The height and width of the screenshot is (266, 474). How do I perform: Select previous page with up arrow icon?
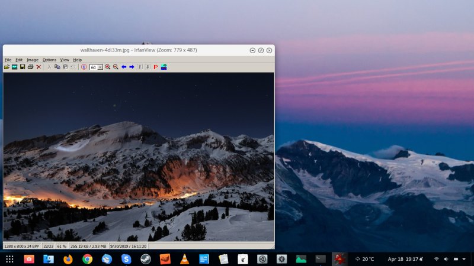140,67
